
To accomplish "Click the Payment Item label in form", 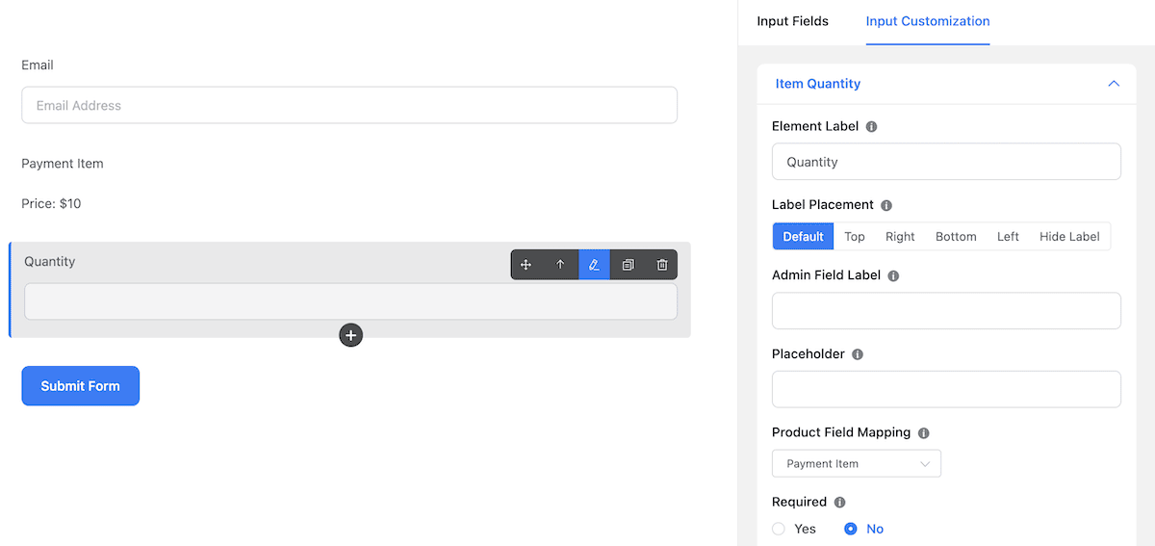I will click(x=63, y=164).
